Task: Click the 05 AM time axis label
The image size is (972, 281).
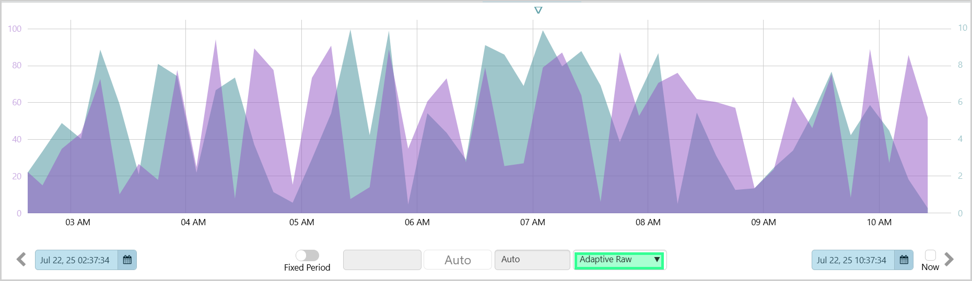Action: [302, 223]
